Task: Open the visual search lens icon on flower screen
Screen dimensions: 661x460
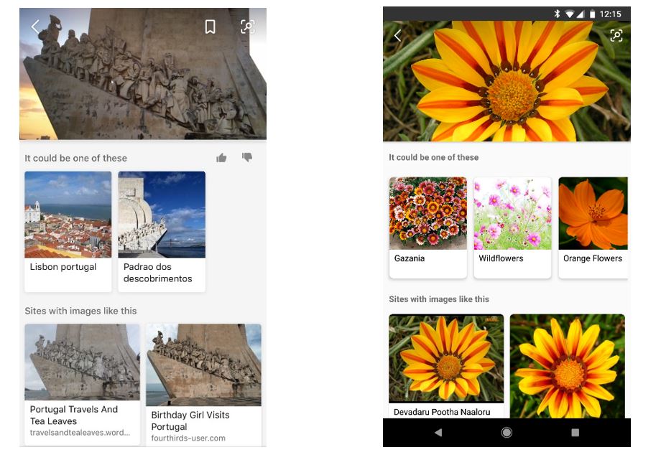Action: (x=616, y=34)
